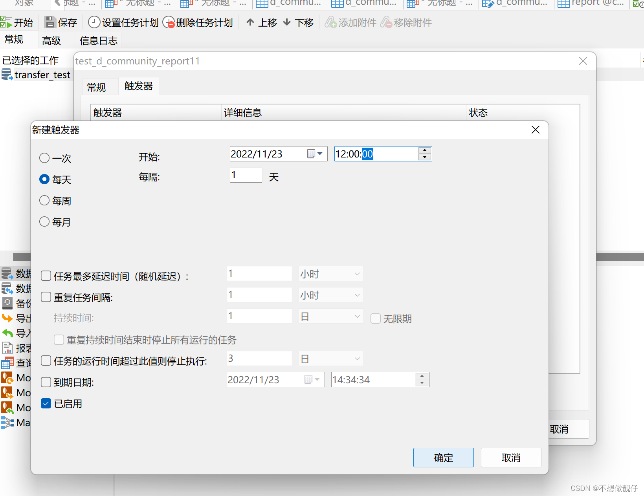Close the test_d_community_report11 dialog

coord(583,61)
